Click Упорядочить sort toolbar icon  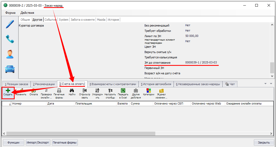[97, 91]
